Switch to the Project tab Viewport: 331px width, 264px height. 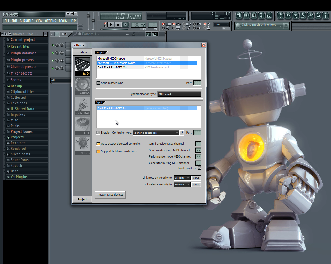coord(82,199)
